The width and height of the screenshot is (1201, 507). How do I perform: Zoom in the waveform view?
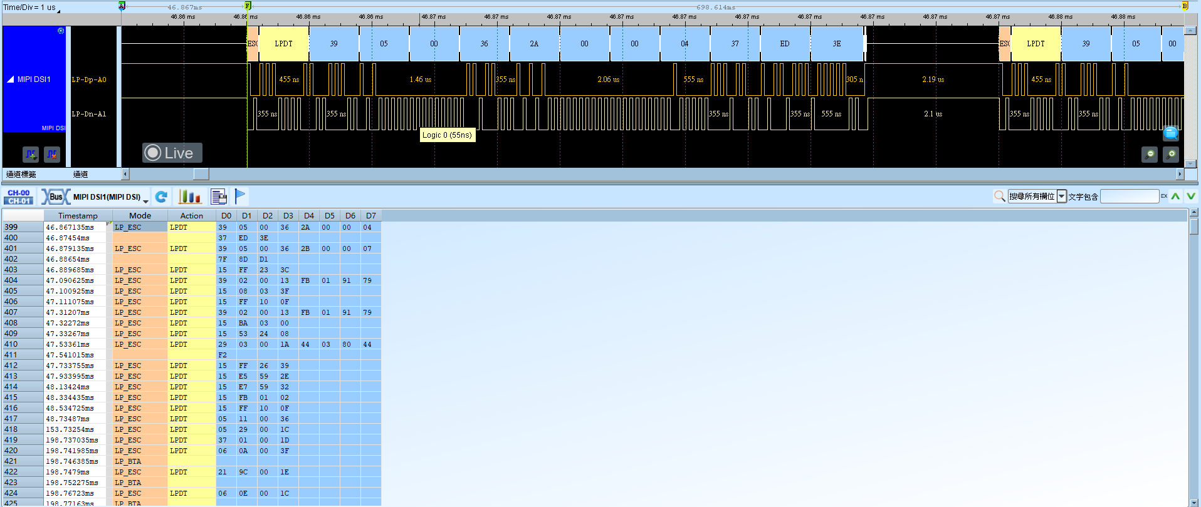1171,154
